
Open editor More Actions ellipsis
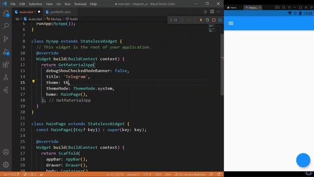click(218, 12)
